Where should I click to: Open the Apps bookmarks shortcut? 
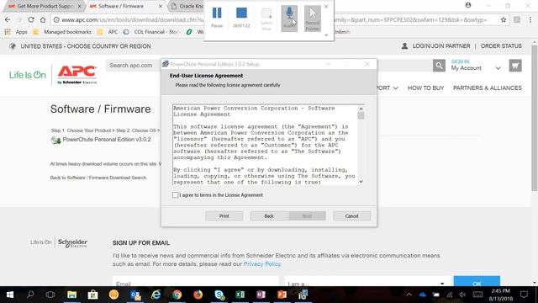16,32
